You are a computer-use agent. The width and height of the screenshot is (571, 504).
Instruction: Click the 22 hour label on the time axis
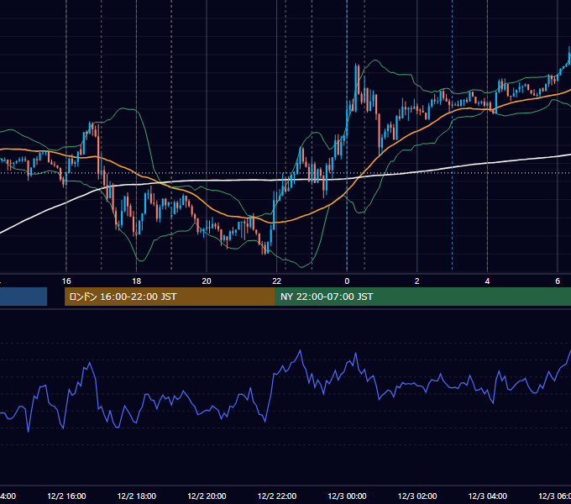pyautogui.click(x=277, y=281)
